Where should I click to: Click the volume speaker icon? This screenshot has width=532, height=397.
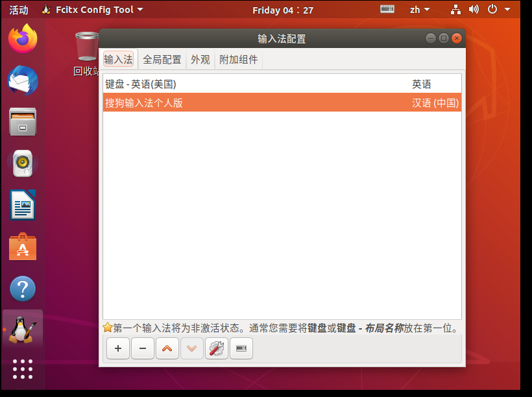474,10
